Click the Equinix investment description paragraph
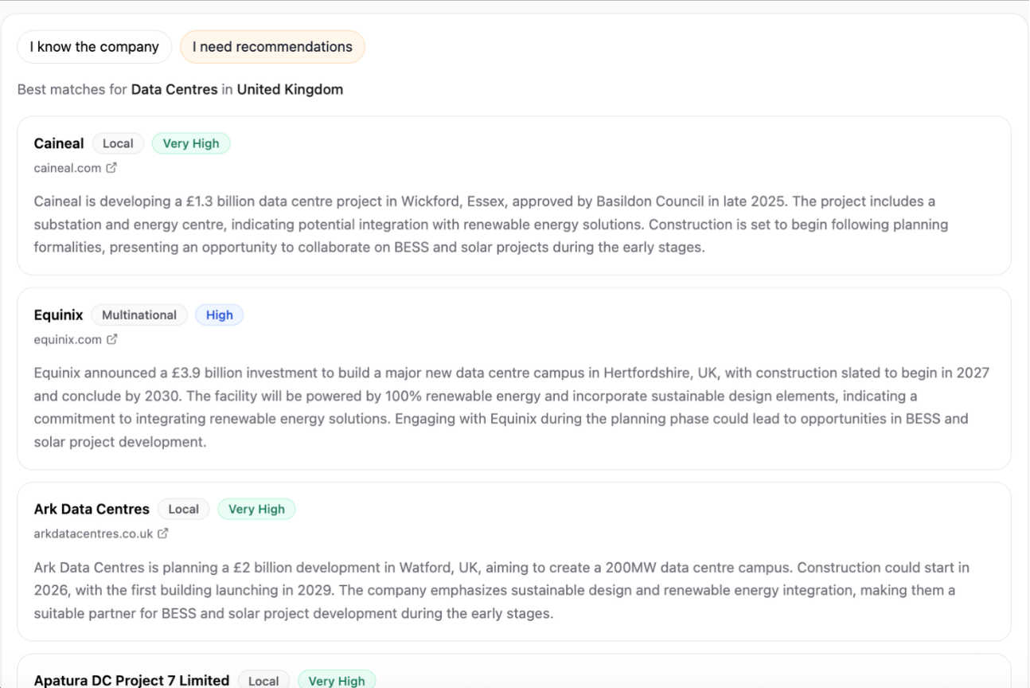This screenshot has height=688, width=1030. point(512,407)
